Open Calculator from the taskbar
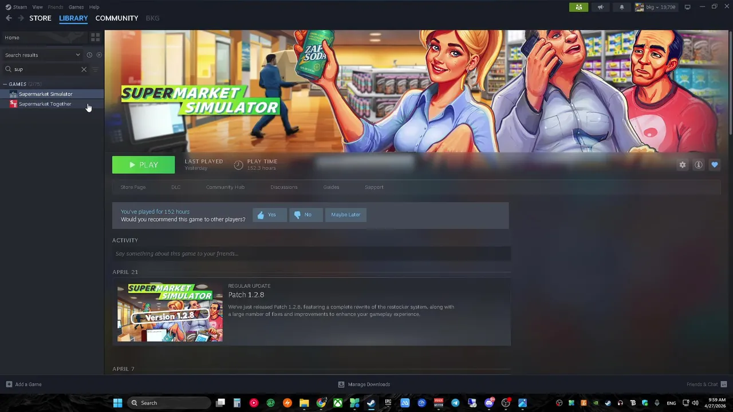 237,403
